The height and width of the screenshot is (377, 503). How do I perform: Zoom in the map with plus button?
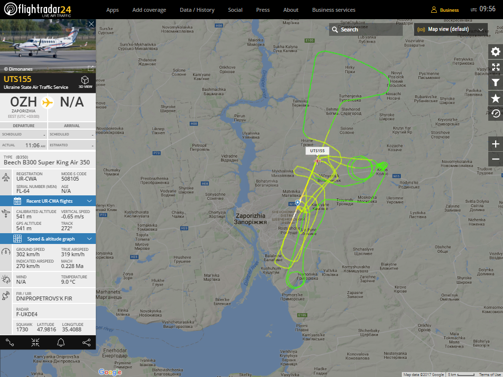tap(495, 144)
